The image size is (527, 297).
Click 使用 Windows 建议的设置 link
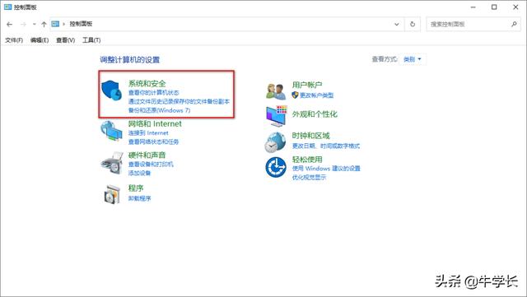click(326, 168)
